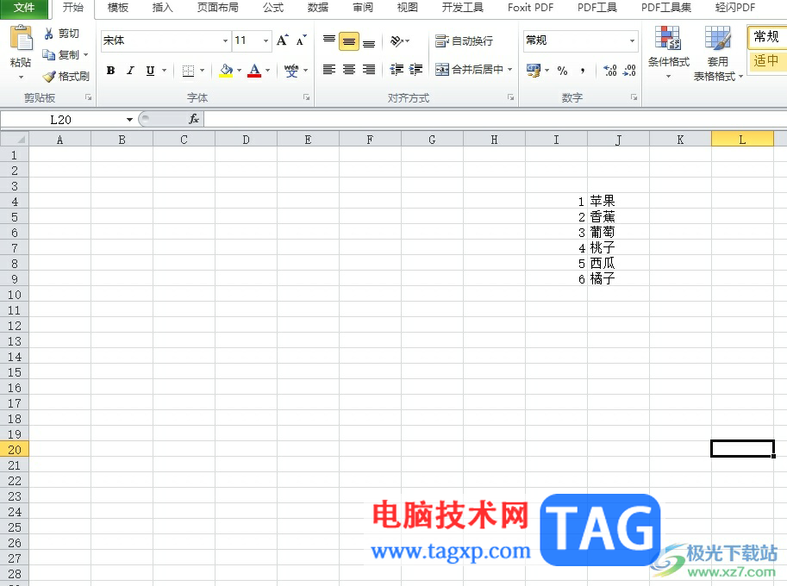Align text left

point(329,69)
